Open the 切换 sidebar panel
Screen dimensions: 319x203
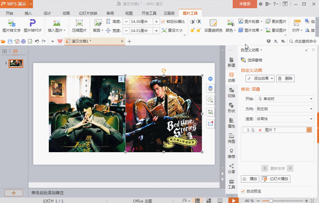[x=231, y=93]
